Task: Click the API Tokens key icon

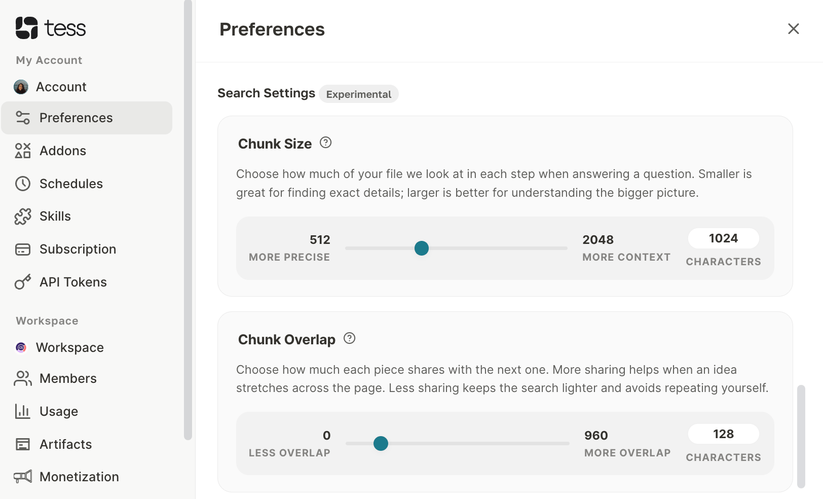Action: click(23, 282)
